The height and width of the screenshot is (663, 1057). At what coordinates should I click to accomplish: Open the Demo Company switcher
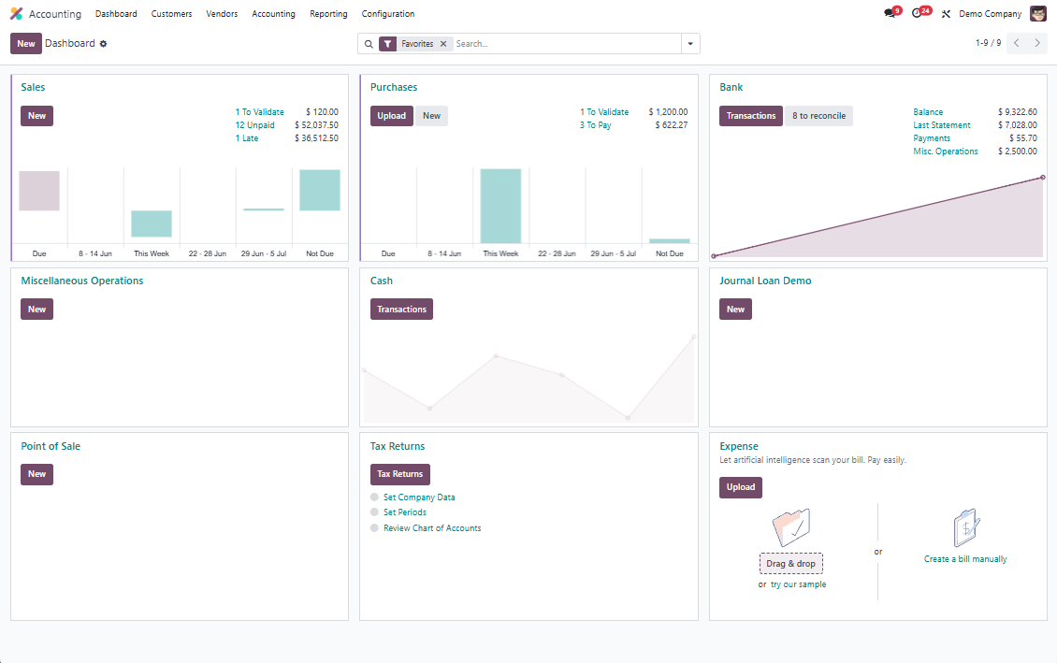[990, 14]
